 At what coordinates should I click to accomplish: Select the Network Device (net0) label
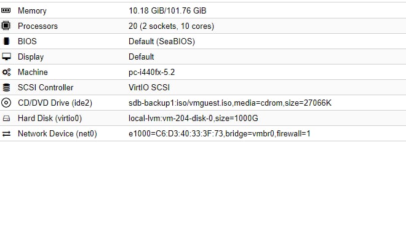tap(57, 134)
